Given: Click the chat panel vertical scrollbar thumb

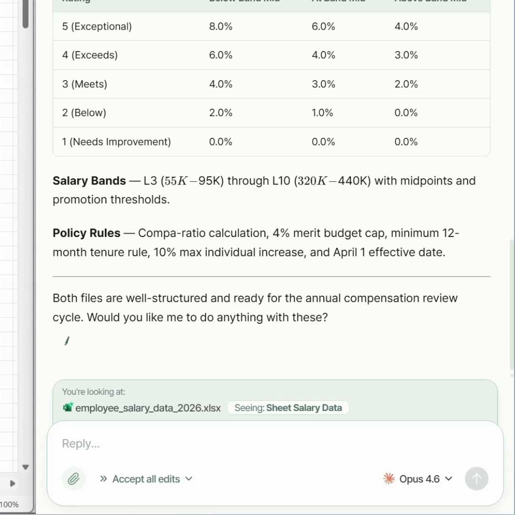Looking at the screenshot, I should pyautogui.click(x=512, y=305).
